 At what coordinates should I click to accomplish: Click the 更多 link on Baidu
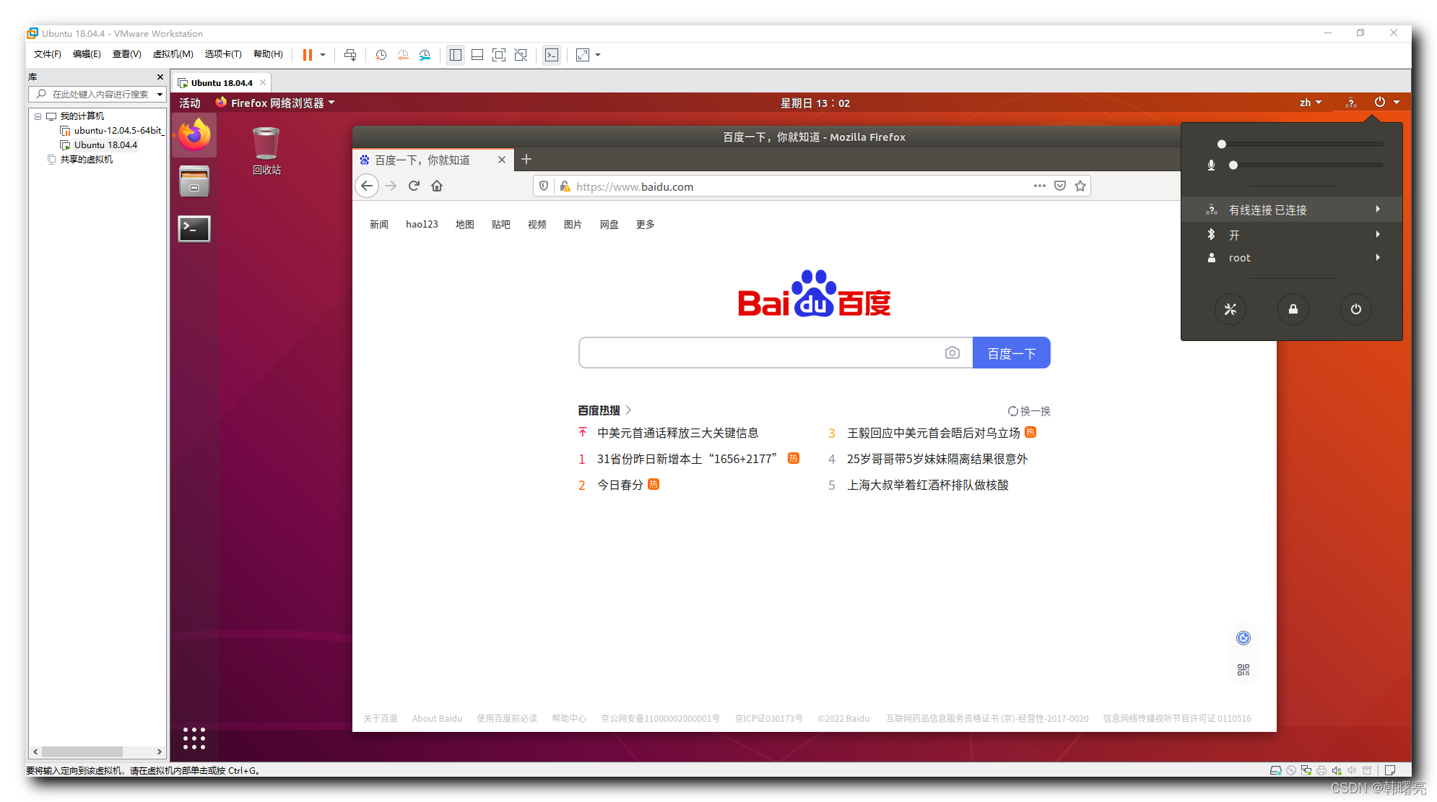[x=646, y=225]
